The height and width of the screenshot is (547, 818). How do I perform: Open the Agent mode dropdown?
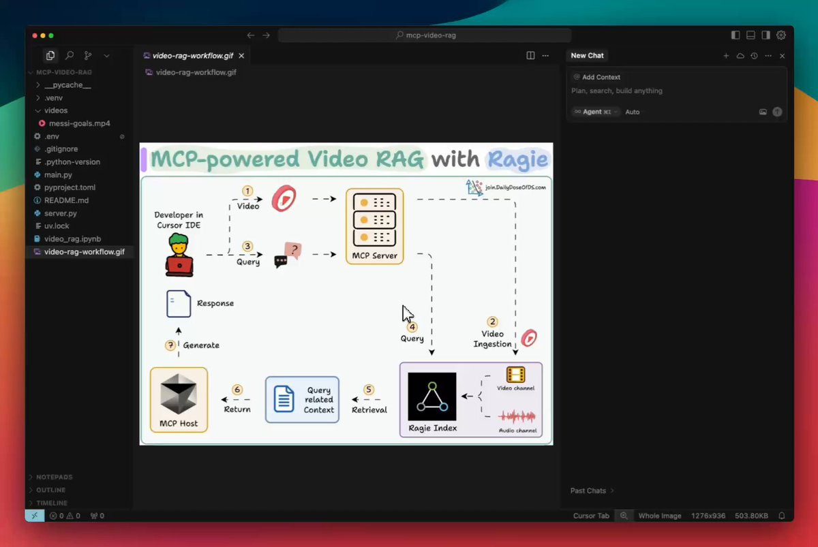pos(596,112)
